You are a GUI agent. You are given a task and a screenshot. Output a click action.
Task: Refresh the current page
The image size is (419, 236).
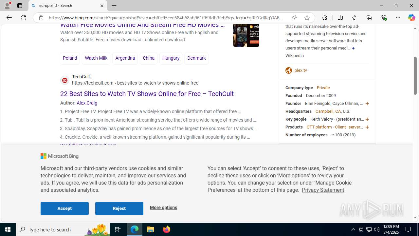(24, 18)
